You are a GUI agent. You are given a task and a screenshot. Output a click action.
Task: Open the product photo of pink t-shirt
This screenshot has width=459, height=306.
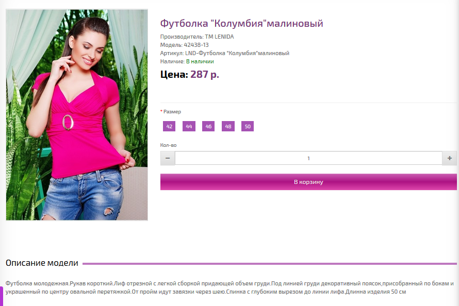[x=77, y=115]
